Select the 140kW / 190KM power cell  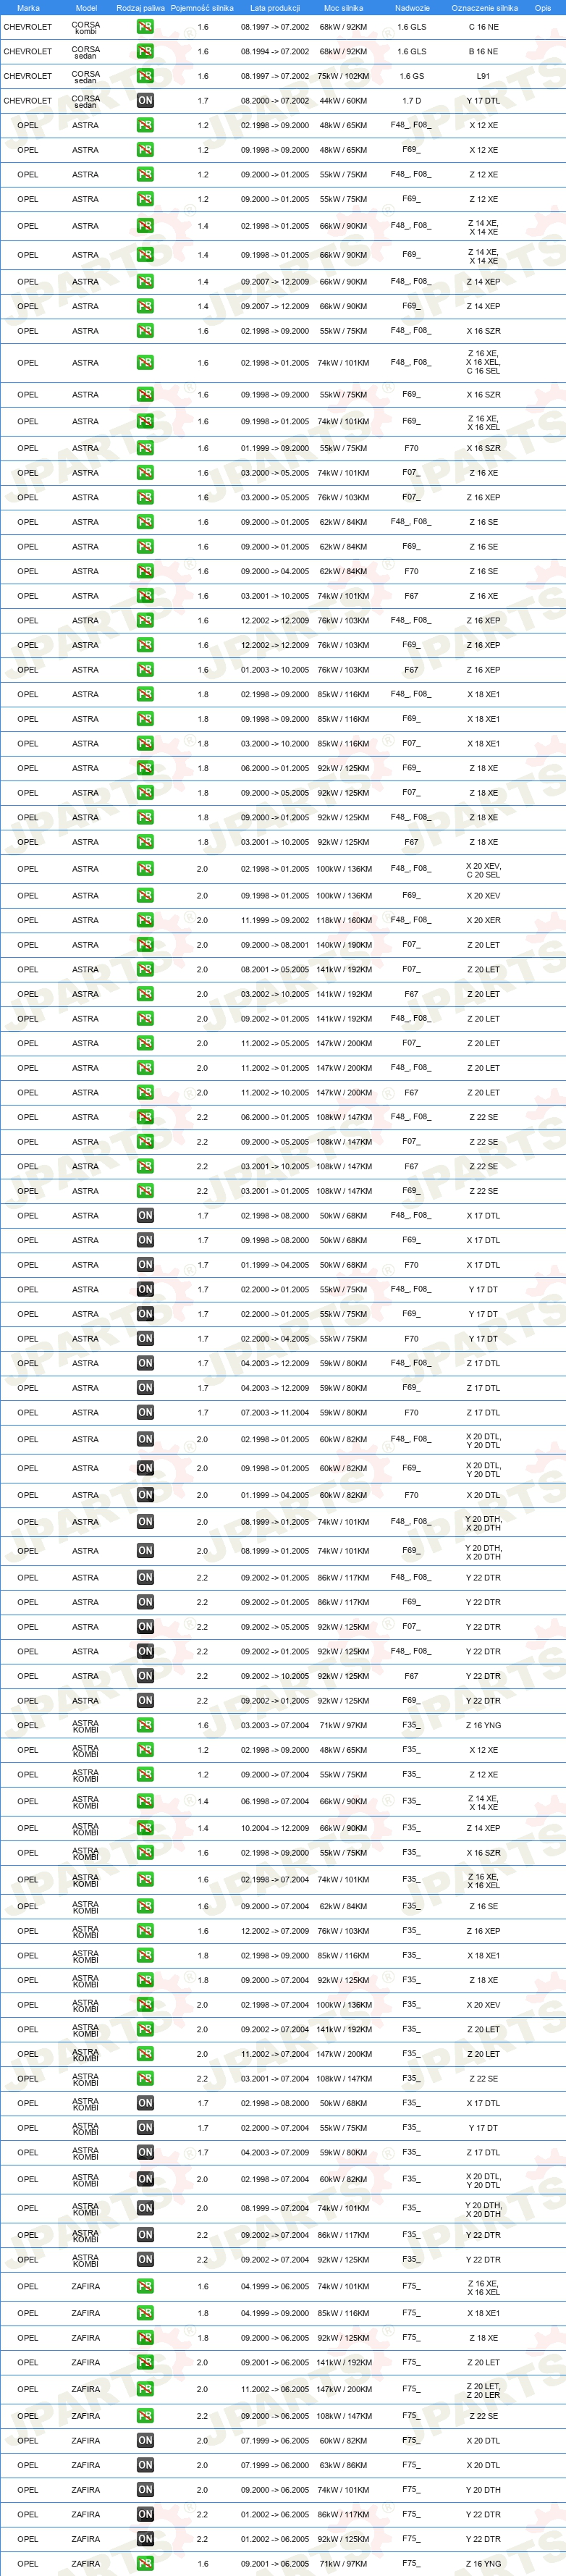[x=343, y=945]
